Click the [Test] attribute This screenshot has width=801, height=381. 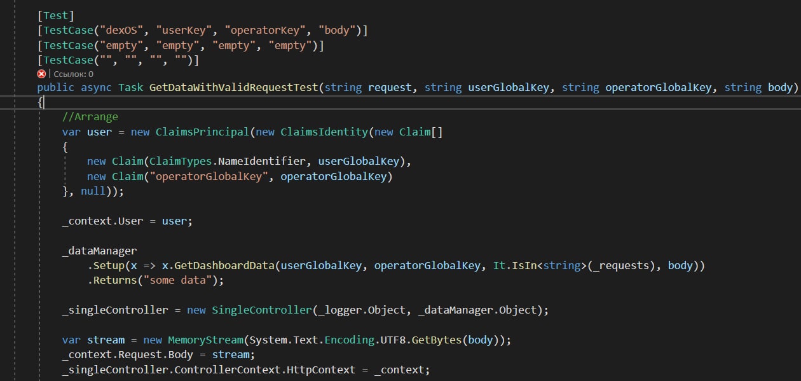point(56,15)
